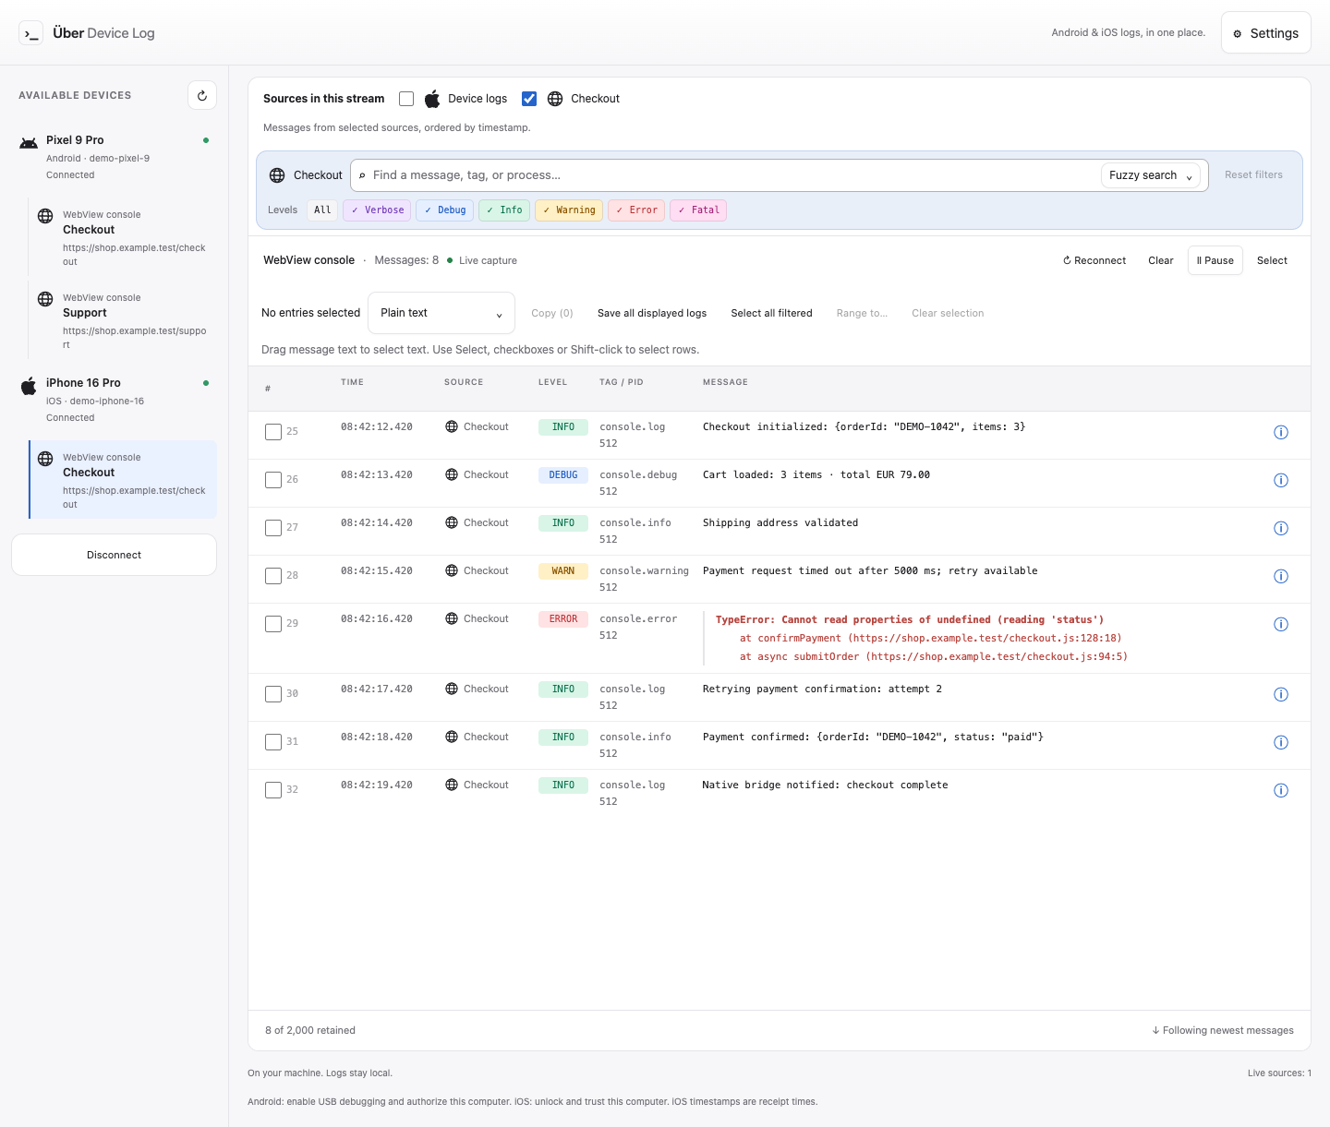Select the Support WebView console
The image size is (1330, 1127).
(123, 320)
